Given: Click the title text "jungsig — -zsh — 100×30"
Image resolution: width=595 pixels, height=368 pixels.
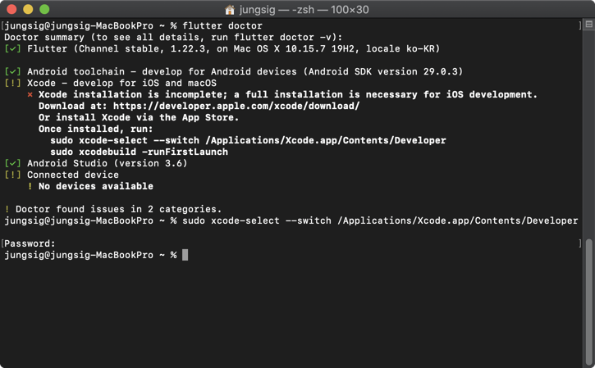Looking at the screenshot, I should point(304,10).
